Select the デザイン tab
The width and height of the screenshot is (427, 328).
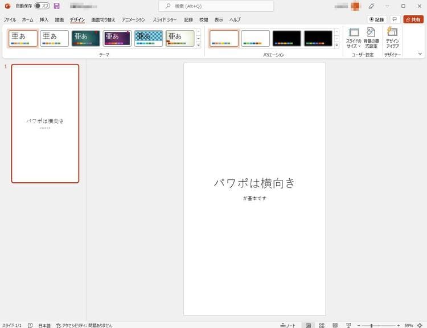coord(77,19)
